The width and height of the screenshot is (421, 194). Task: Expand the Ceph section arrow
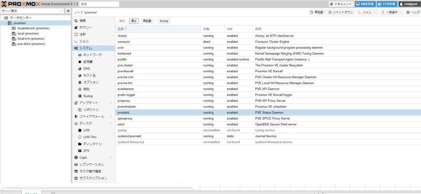110,157
